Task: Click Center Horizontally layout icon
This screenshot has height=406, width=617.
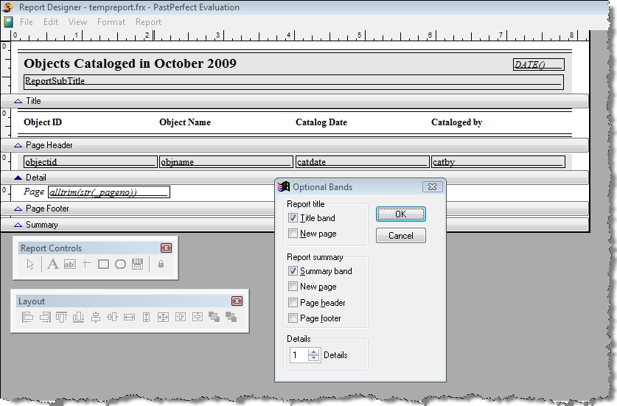Action: [181, 317]
